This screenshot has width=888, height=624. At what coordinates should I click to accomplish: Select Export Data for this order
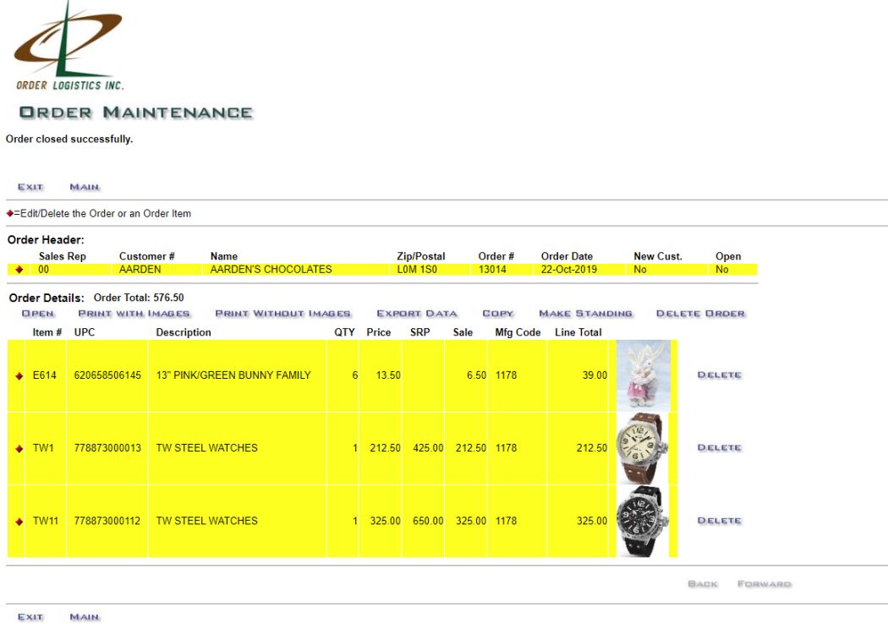pyautogui.click(x=416, y=313)
